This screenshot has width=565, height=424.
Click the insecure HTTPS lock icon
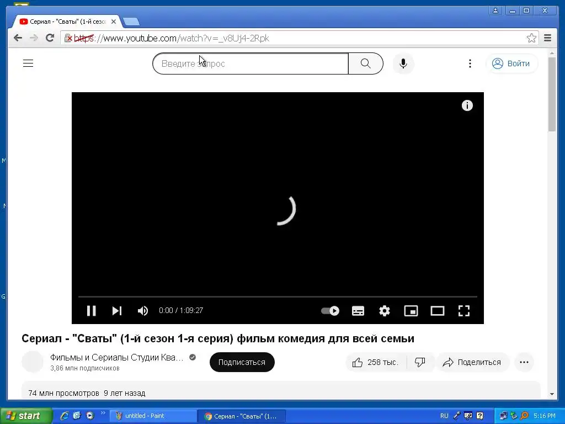68,38
